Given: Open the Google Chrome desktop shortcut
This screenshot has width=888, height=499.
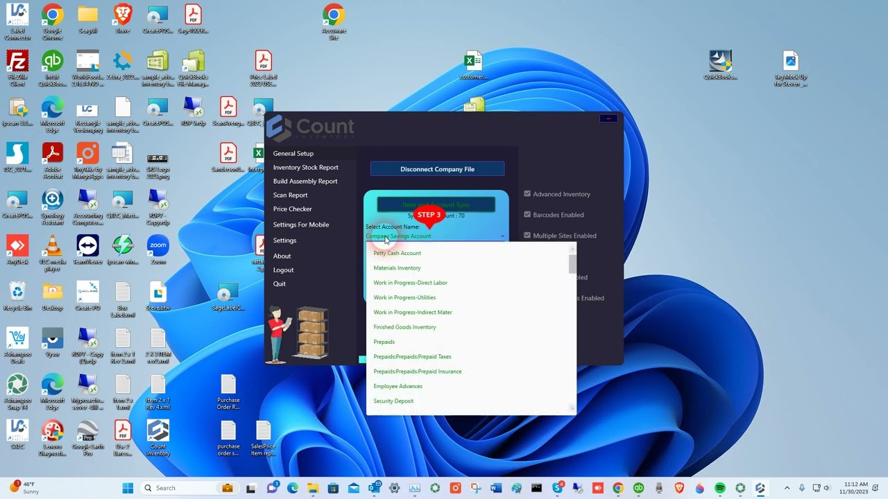Looking at the screenshot, I should point(53,21).
